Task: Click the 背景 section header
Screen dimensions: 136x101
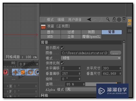Action: click(81, 42)
